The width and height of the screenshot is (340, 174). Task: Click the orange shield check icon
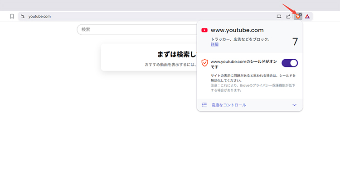(x=205, y=63)
